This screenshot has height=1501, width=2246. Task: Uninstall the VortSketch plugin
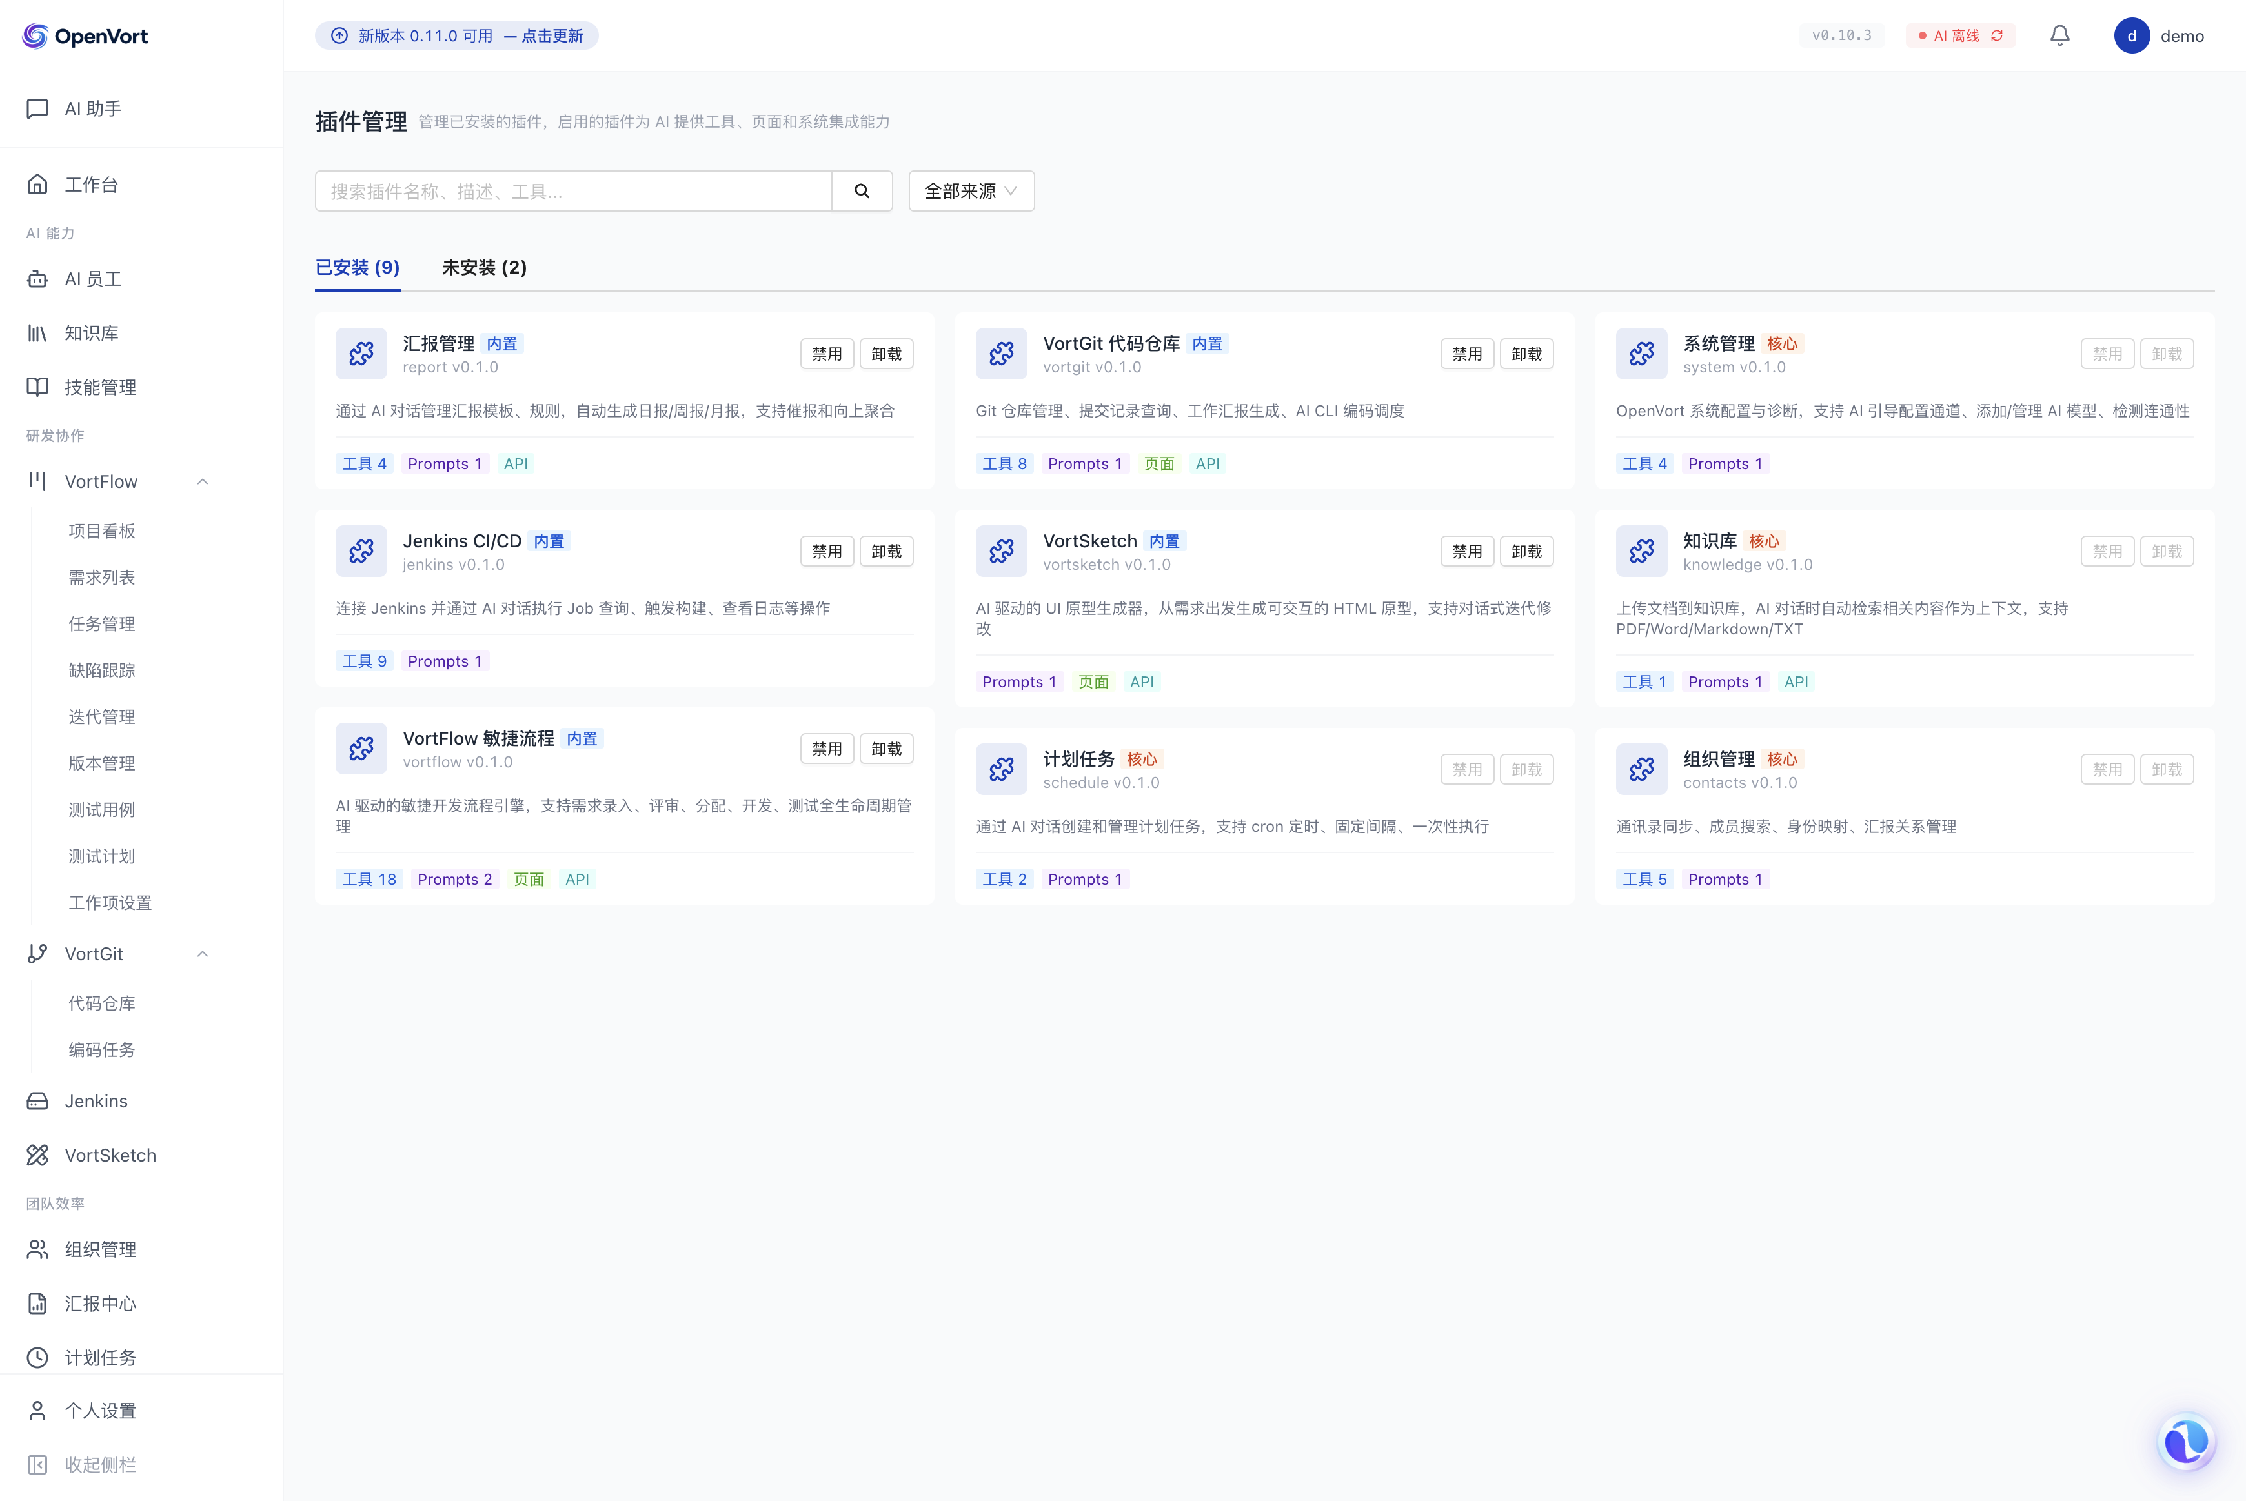point(1526,551)
